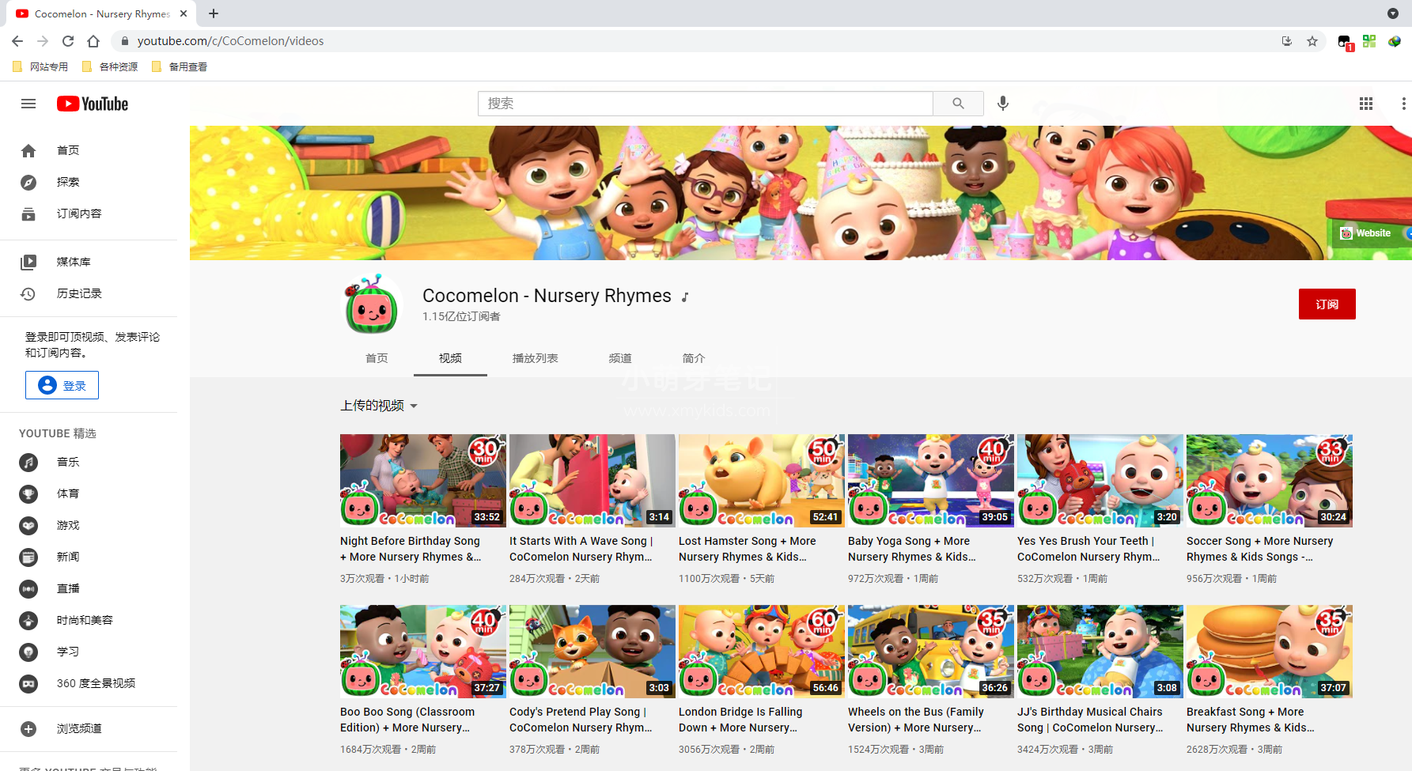Image resolution: width=1412 pixels, height=771 pixels.
Task: Click the address bar URL
Action: coord(230,41)
